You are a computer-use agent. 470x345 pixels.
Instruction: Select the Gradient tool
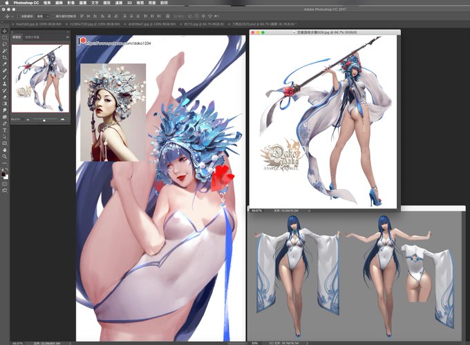[x=5, y=103]
